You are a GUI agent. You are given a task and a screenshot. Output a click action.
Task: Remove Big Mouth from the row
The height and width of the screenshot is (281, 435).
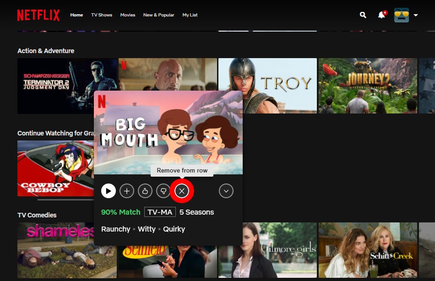pos(182,191)
